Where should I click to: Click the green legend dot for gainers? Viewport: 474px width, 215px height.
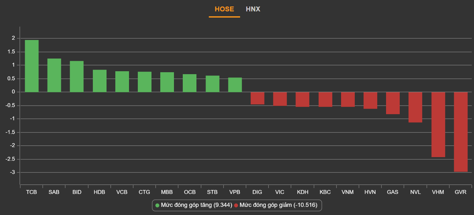tap(157, 205)
